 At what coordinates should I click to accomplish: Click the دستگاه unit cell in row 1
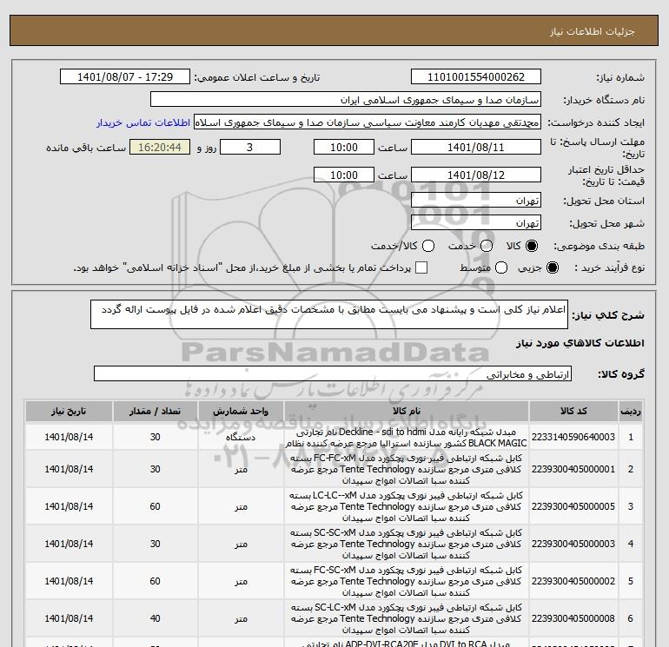241,437
